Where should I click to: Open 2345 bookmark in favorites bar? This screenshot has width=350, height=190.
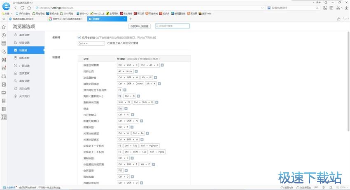point(67,14)
